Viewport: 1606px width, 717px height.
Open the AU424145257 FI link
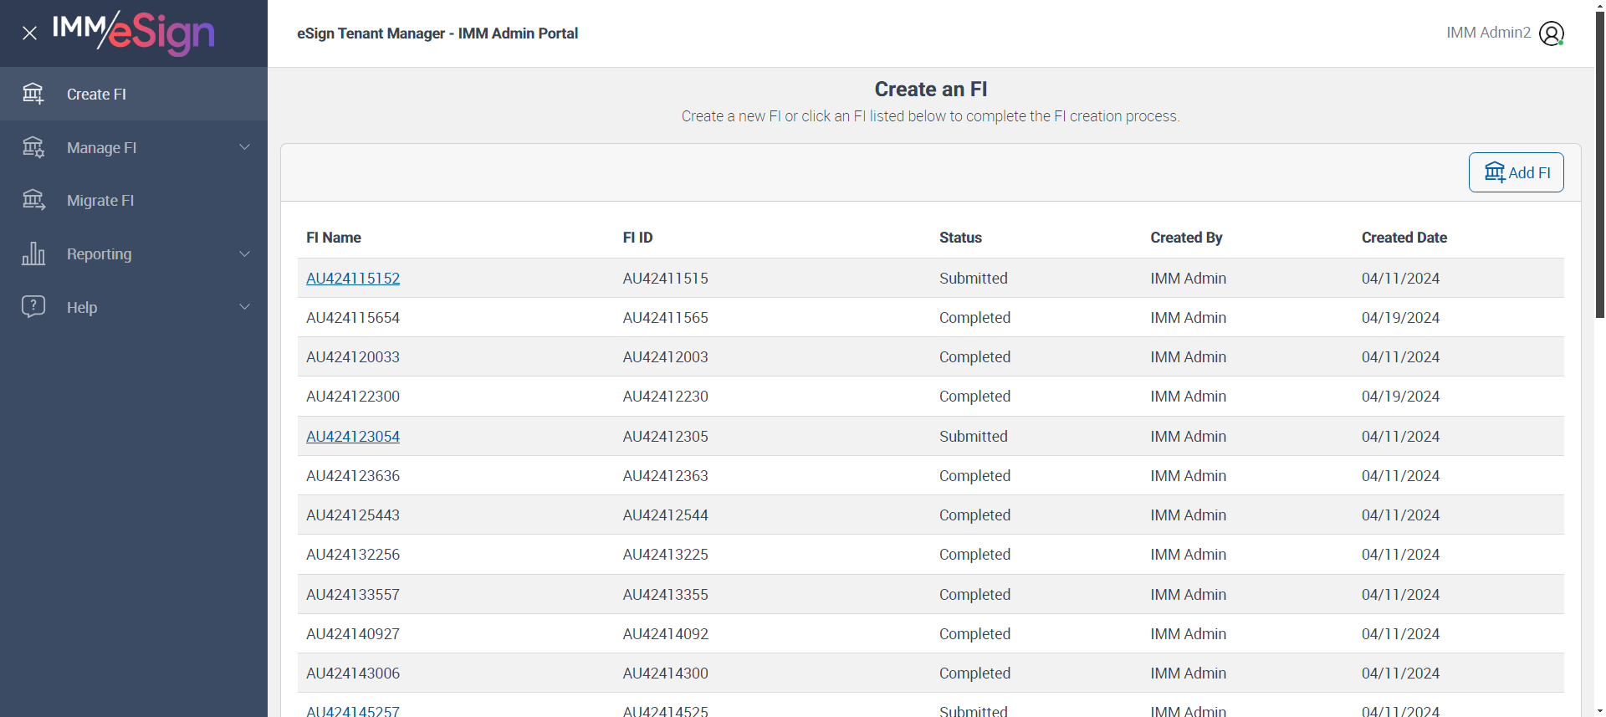coord(353,710)
